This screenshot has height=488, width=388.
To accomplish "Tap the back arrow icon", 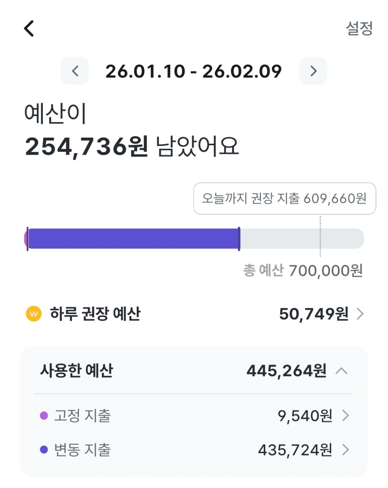I will [x=29, y=28].
